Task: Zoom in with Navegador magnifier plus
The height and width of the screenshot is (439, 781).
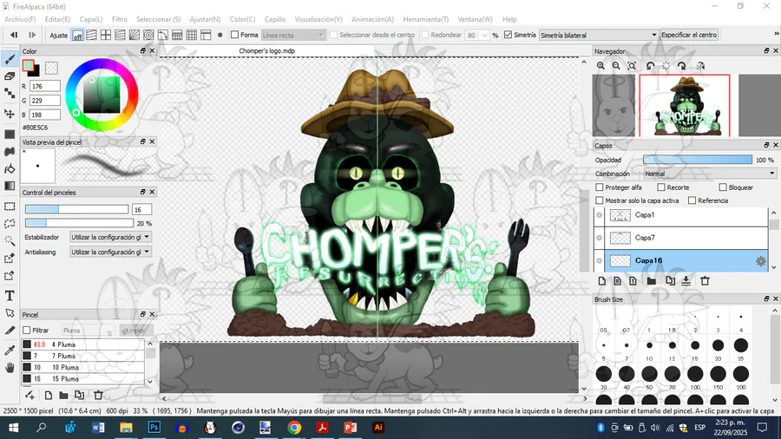Action: [x=601, y=66]
